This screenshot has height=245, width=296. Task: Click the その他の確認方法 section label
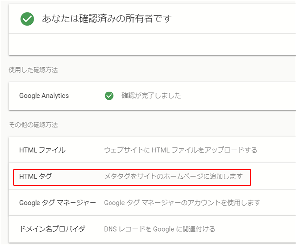tap(33, 125)
